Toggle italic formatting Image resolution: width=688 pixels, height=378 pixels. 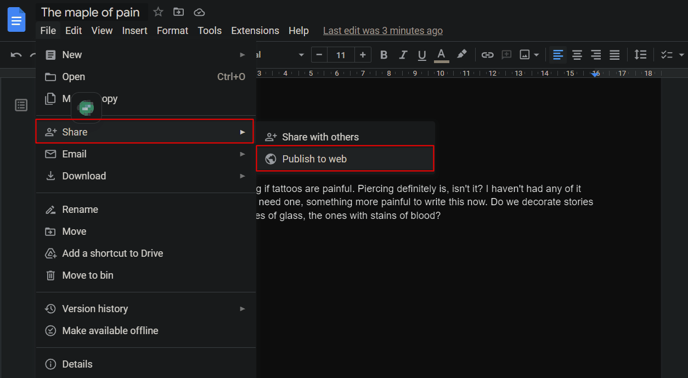click(x=403, y=55)
